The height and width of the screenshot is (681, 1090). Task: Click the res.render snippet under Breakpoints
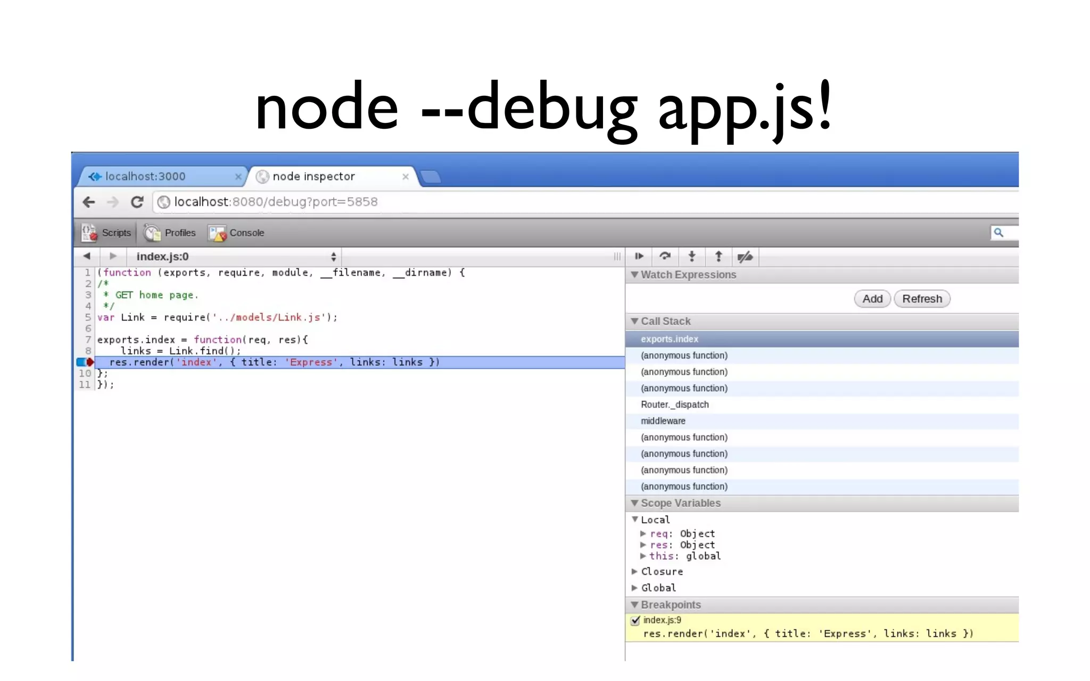(808, 634)
